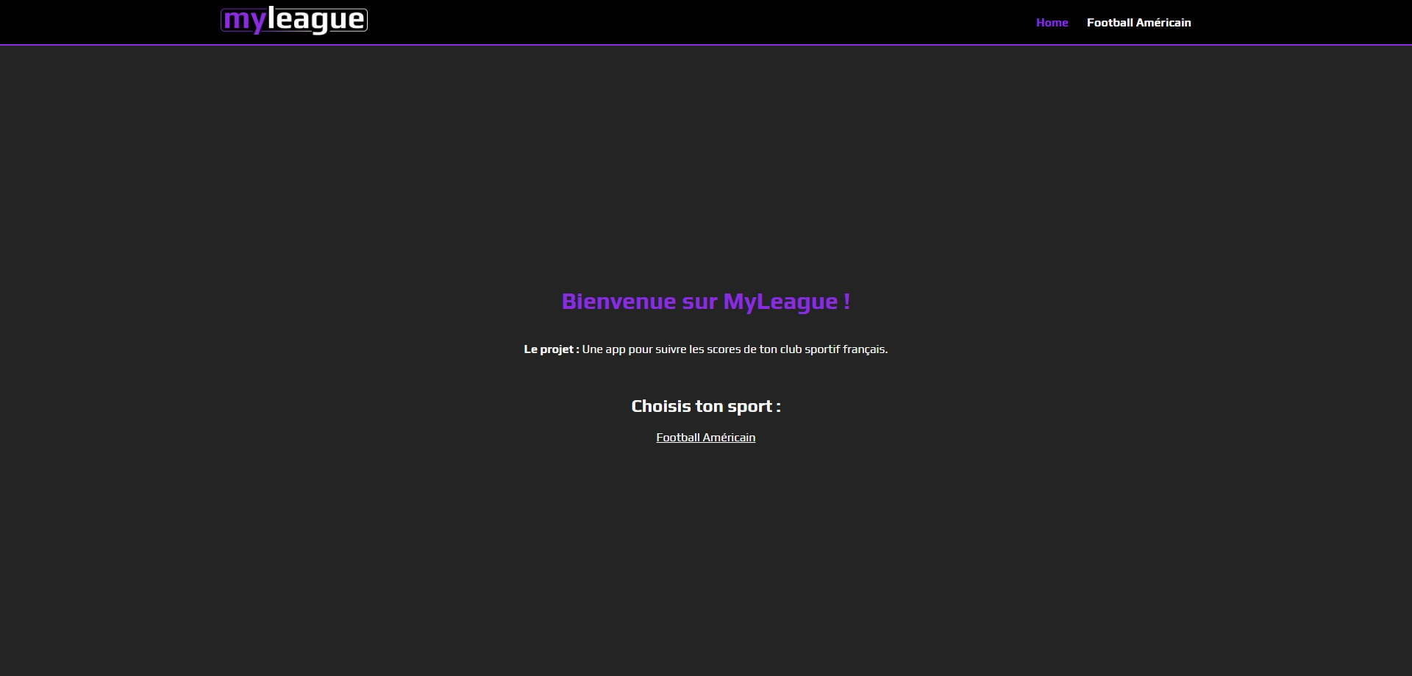Click the "Choisis ton sport :" heading
Image resolution: width=1412 pixels, height=676 pixels.
click(x=705, y=406)
